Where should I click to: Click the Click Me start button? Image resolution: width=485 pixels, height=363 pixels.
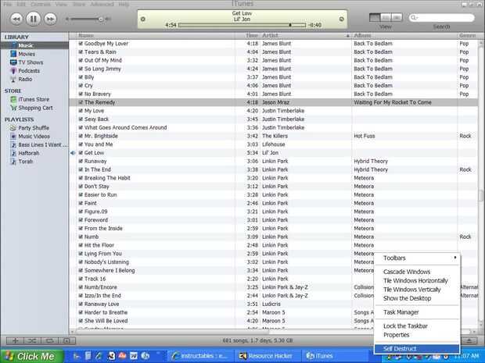[x=32, y=356]
